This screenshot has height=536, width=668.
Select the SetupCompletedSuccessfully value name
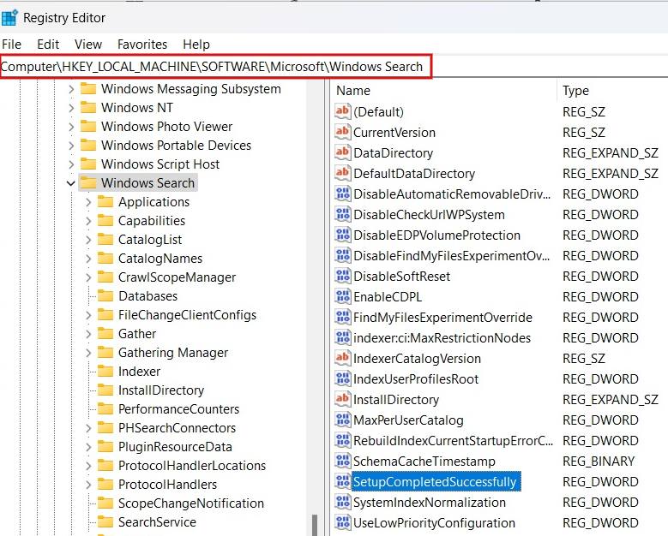click(x=436, y=481)
